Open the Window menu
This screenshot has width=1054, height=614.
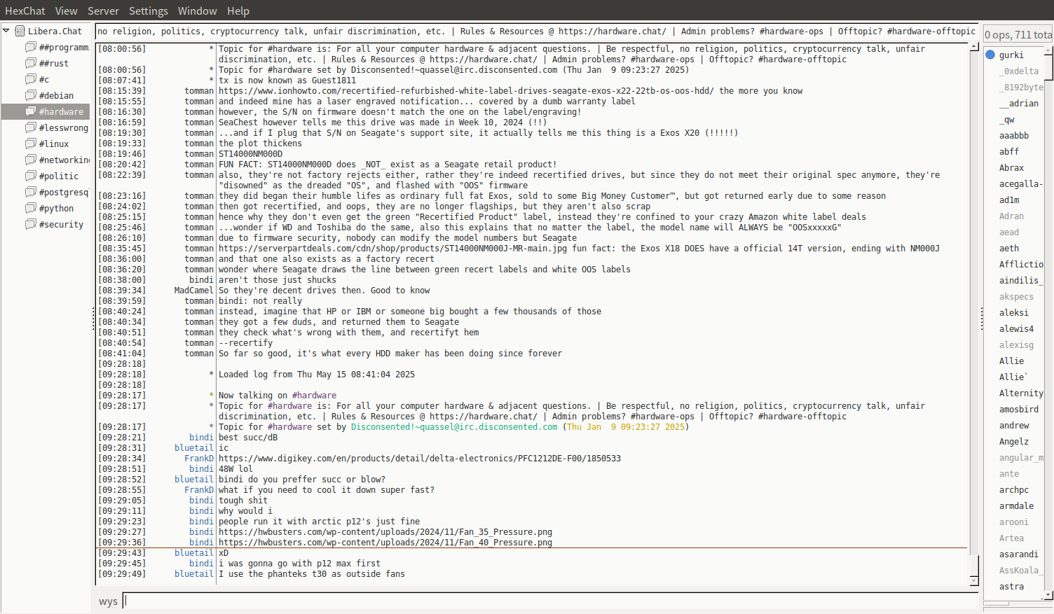tap(198, 11)
